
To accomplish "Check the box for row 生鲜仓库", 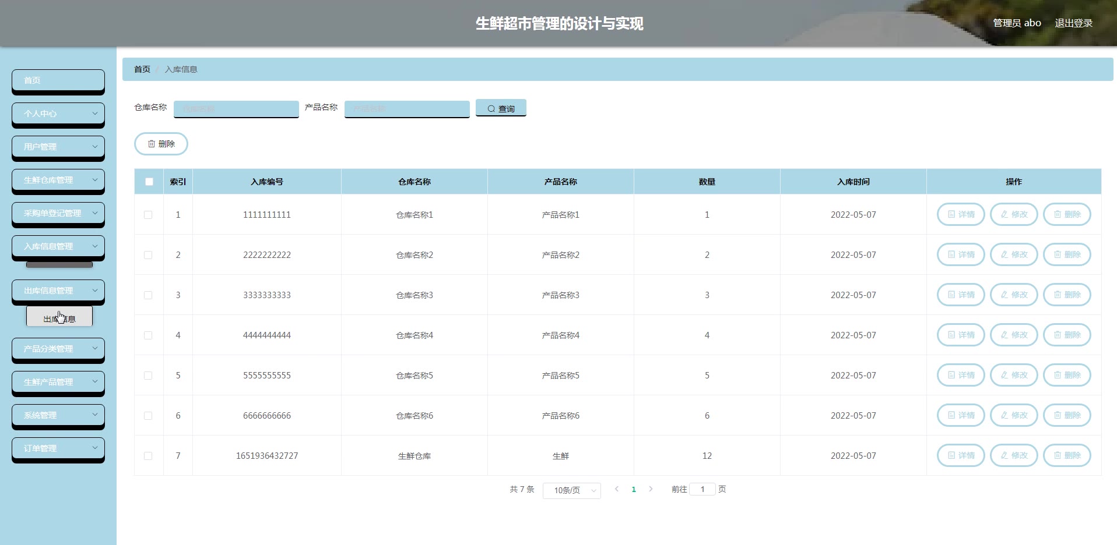I will (x=148, y=456).
